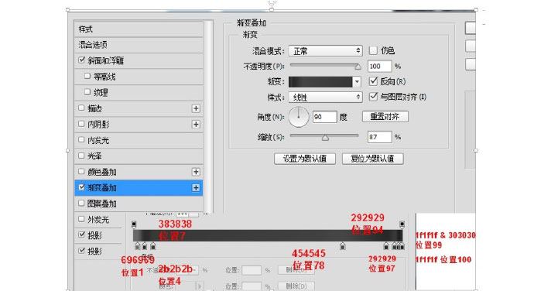The image size is (534, 291).
Task: Enable the 光泽 checkbox
Action: 81,156
